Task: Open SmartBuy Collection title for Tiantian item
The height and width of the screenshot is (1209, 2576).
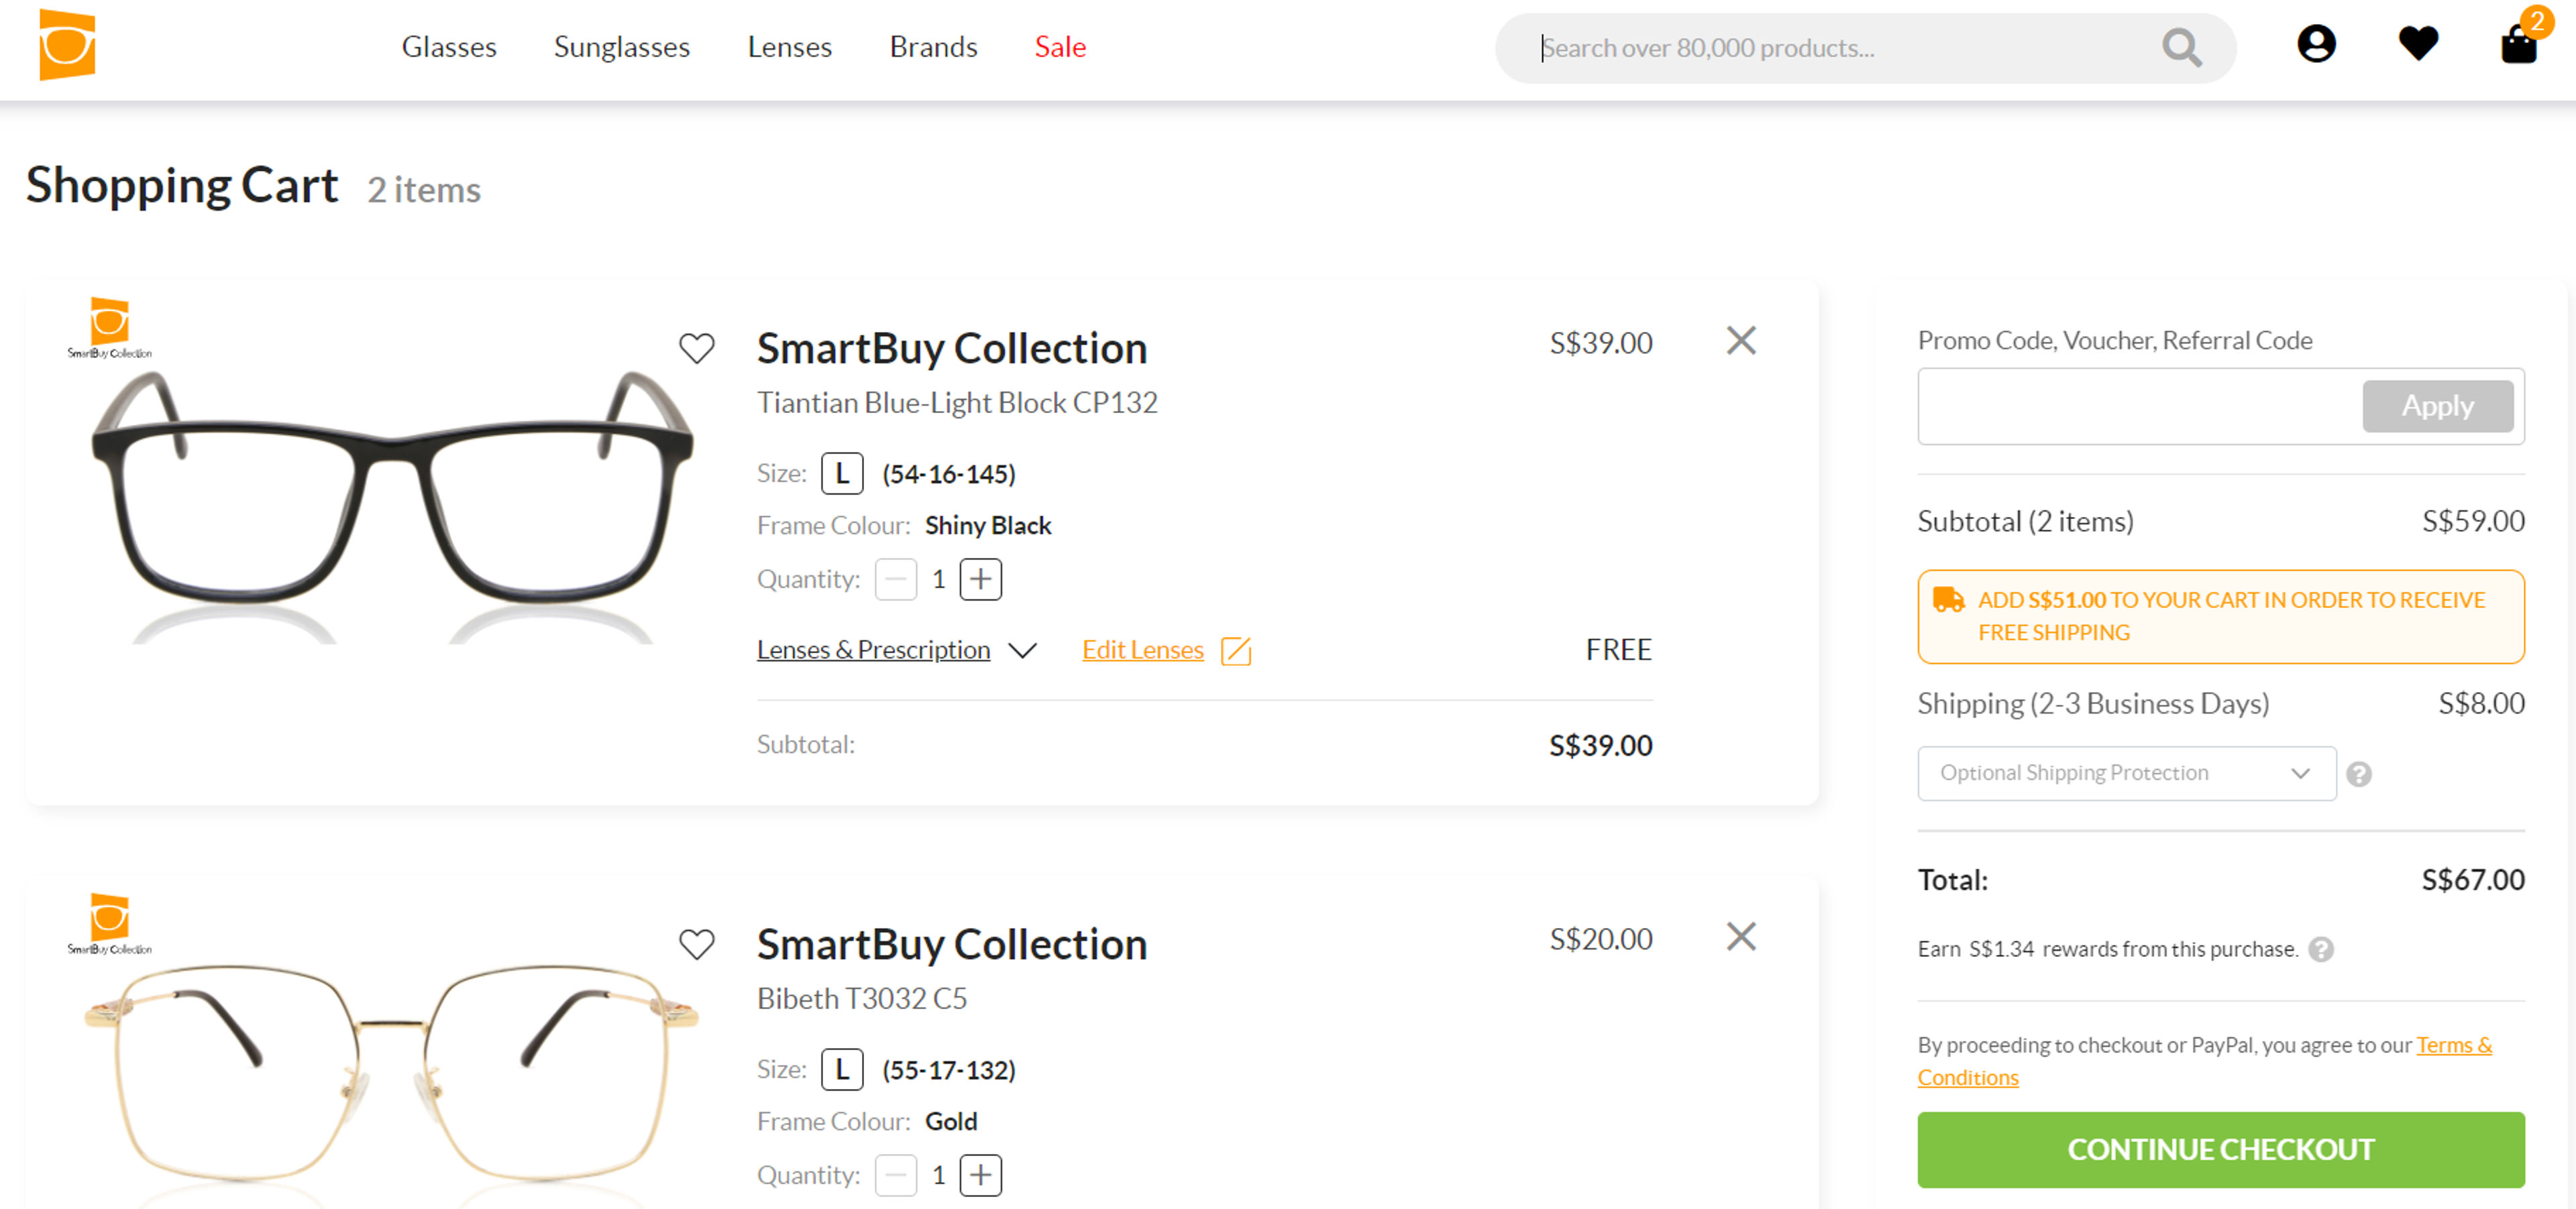Action: tap(951, 348)
